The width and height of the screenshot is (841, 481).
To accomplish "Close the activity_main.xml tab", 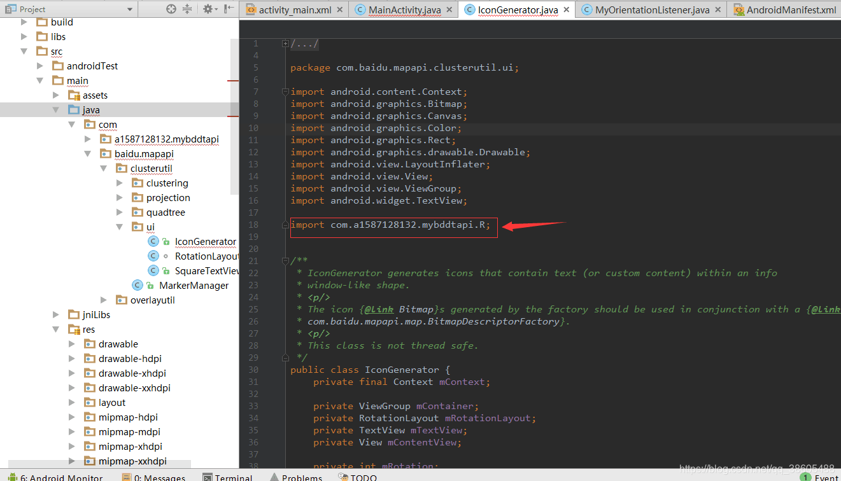I will point(339,10).
